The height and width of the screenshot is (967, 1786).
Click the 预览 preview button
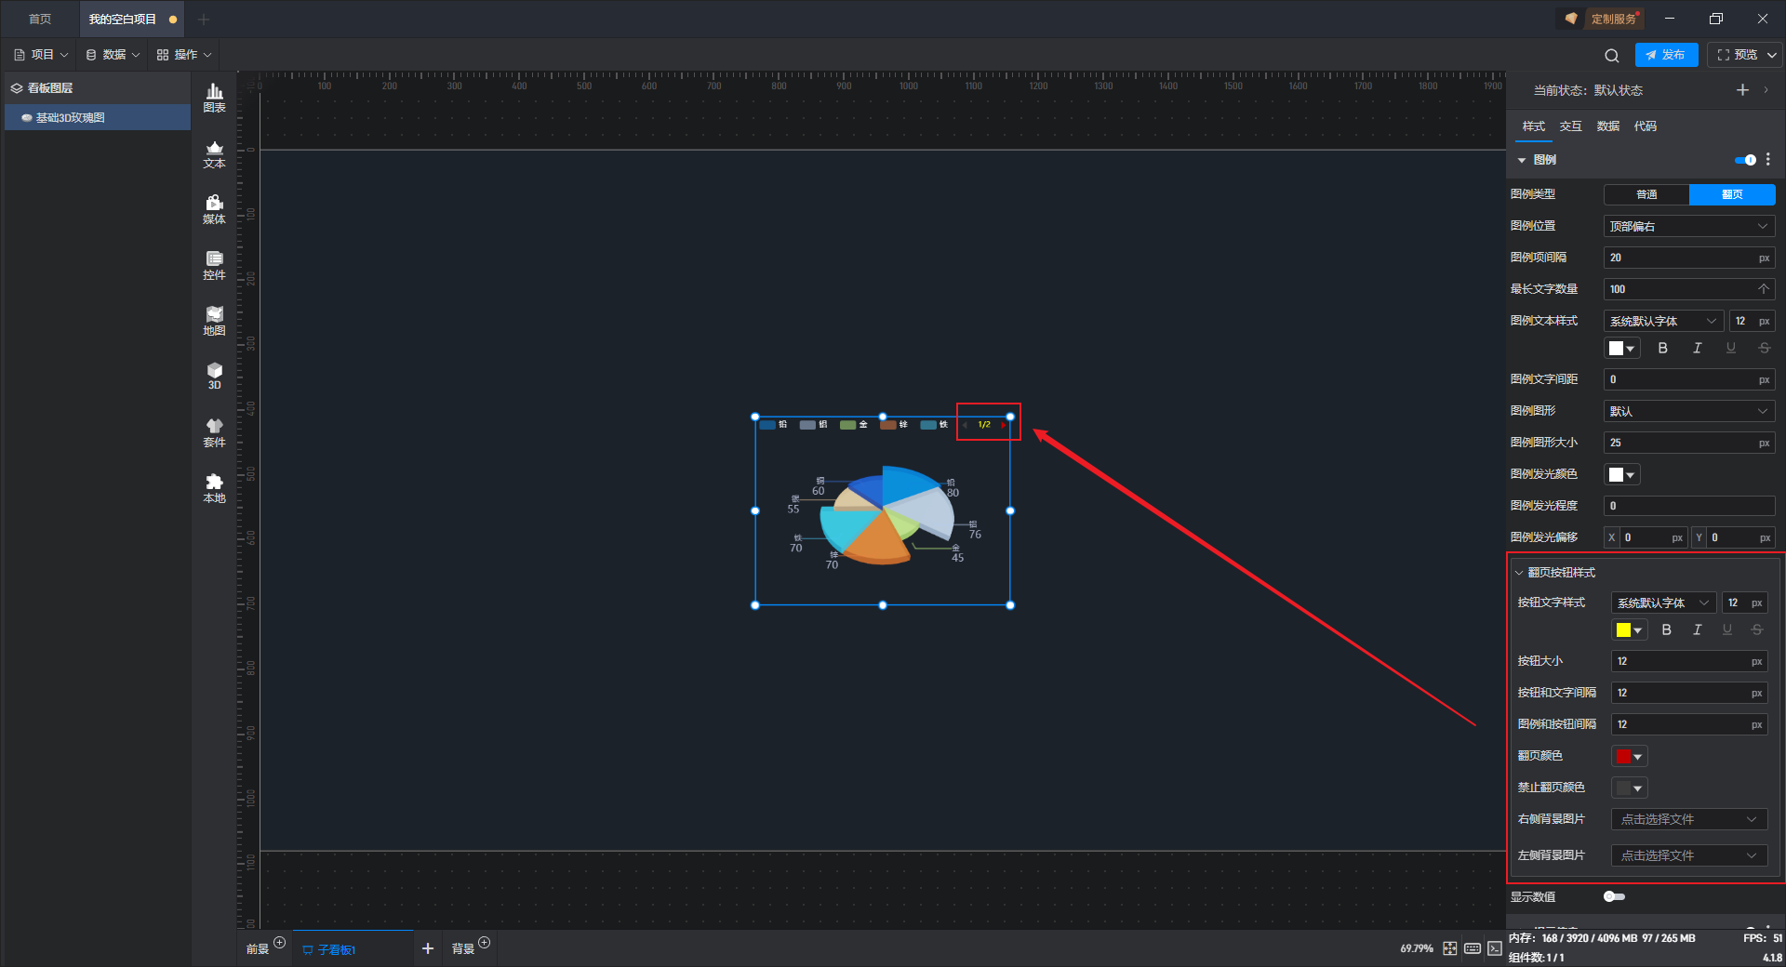click(1737, 55)
